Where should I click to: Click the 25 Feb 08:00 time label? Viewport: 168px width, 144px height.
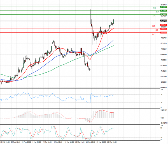click(26, 142)
